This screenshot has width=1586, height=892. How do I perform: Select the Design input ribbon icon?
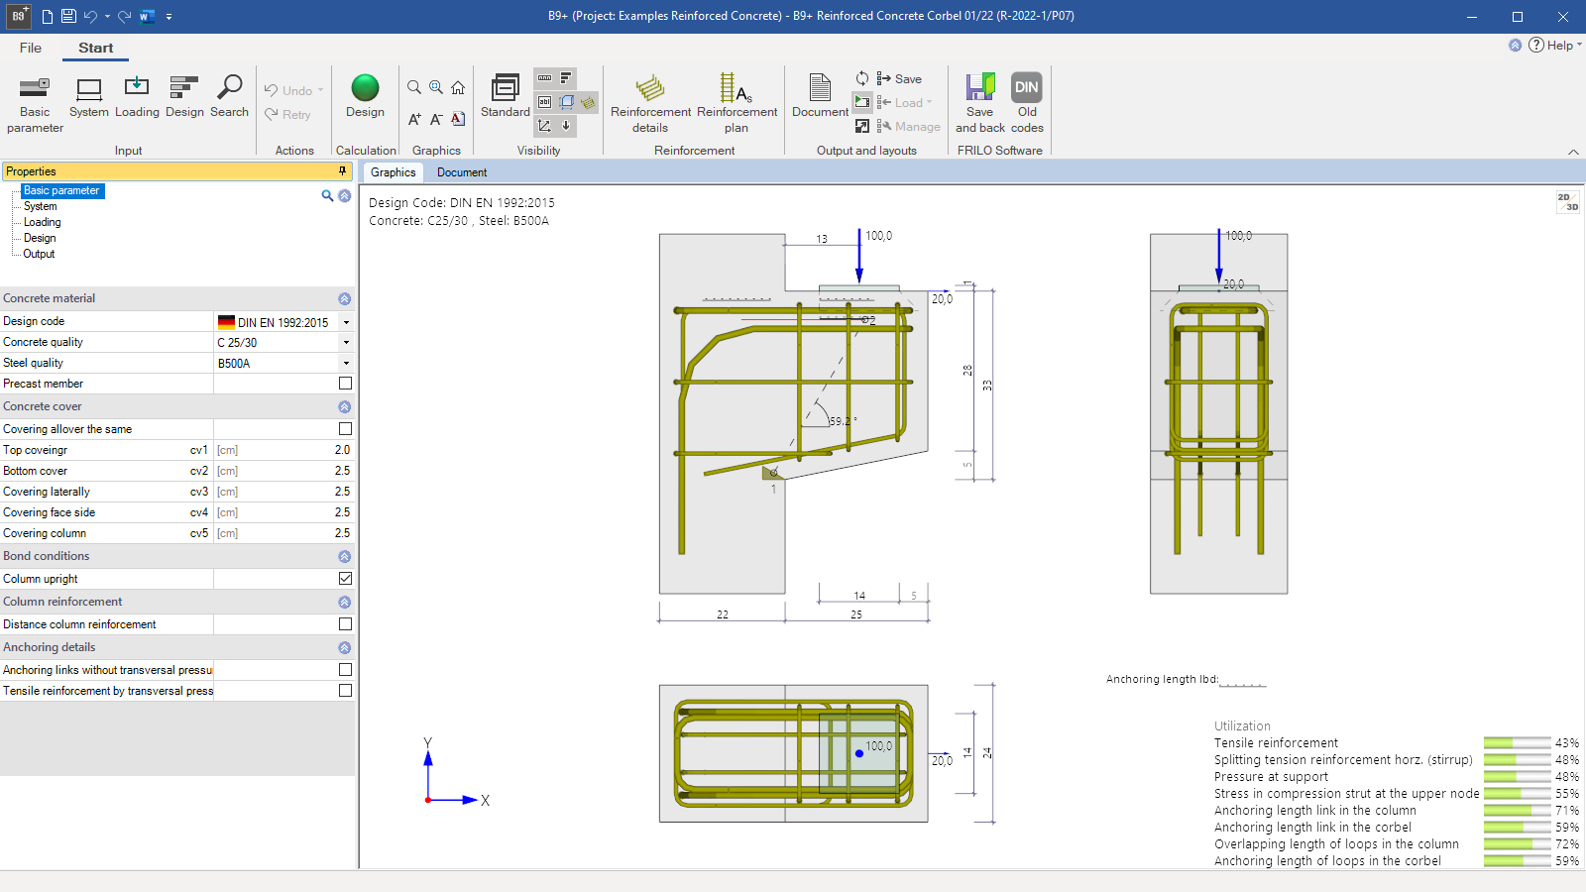(184, 97)
